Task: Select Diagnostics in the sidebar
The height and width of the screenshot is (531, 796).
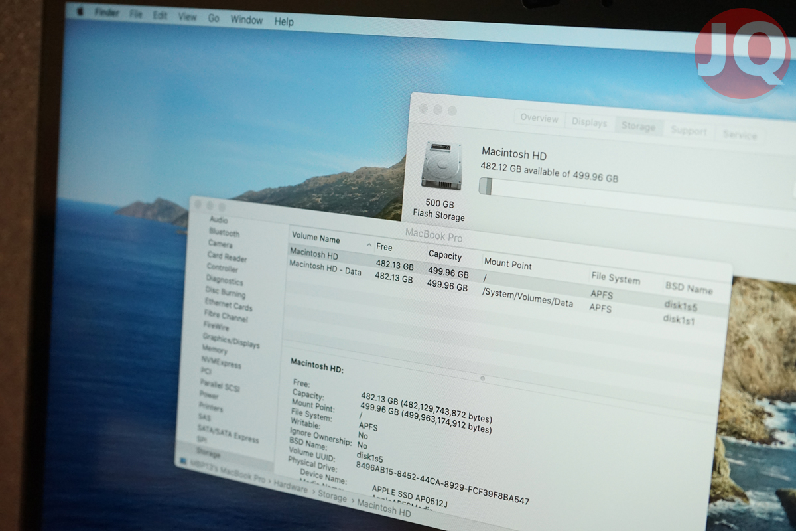Action: pyautogui.click(x=224, y=281)
